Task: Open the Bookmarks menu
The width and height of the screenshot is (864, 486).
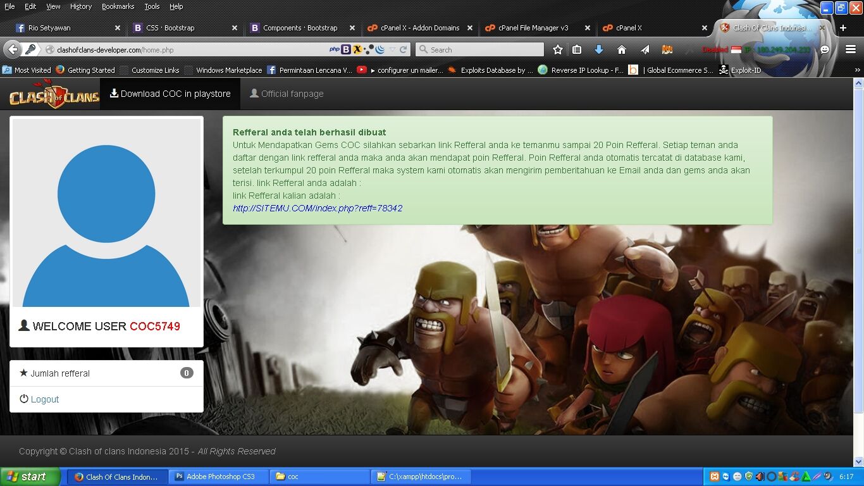Action: 118,6
